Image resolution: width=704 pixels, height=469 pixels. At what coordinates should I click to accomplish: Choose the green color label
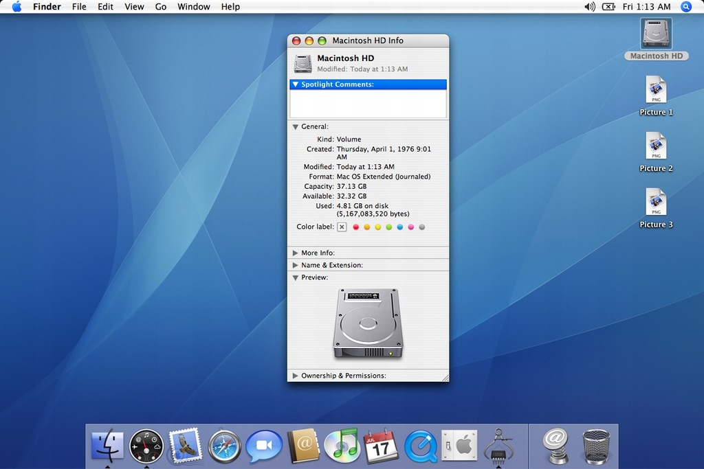[389, 227]
